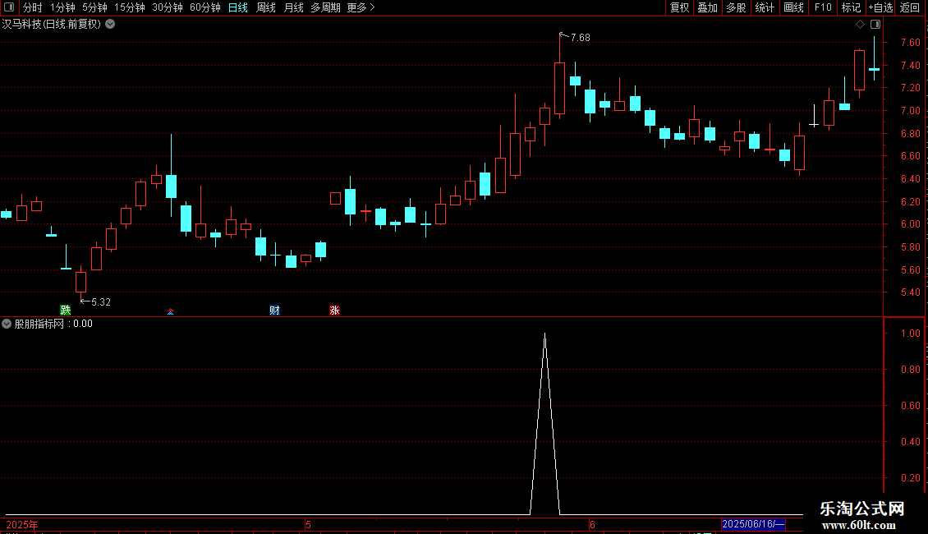The height and width of the screenshot is (534, 928).
Task: Open 统计 statistics
Action: pyautogui.click(x=765, y=7)
